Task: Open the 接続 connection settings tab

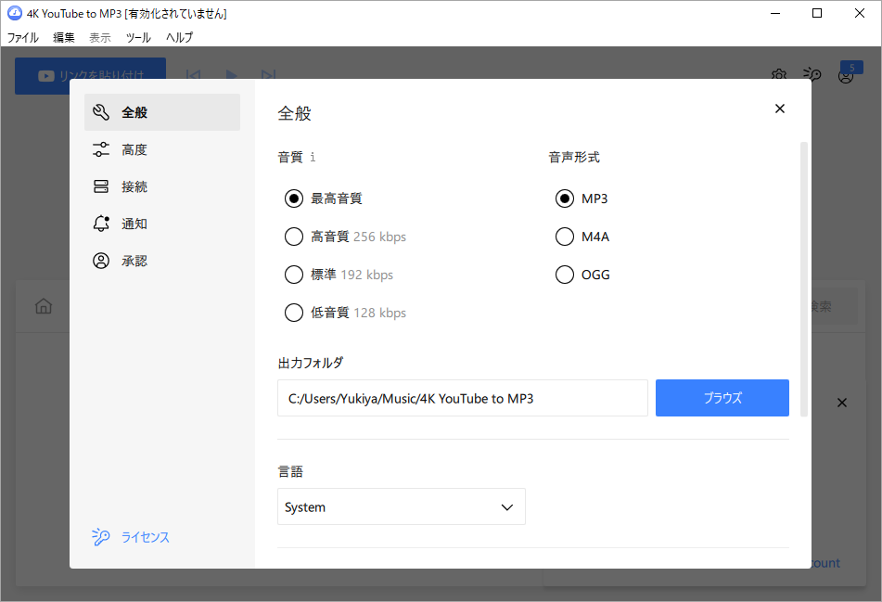Action: [x=162, y=186]
